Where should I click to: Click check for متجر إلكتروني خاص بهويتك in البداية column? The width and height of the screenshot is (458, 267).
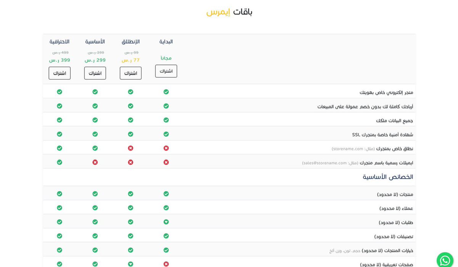pos(166,92)
